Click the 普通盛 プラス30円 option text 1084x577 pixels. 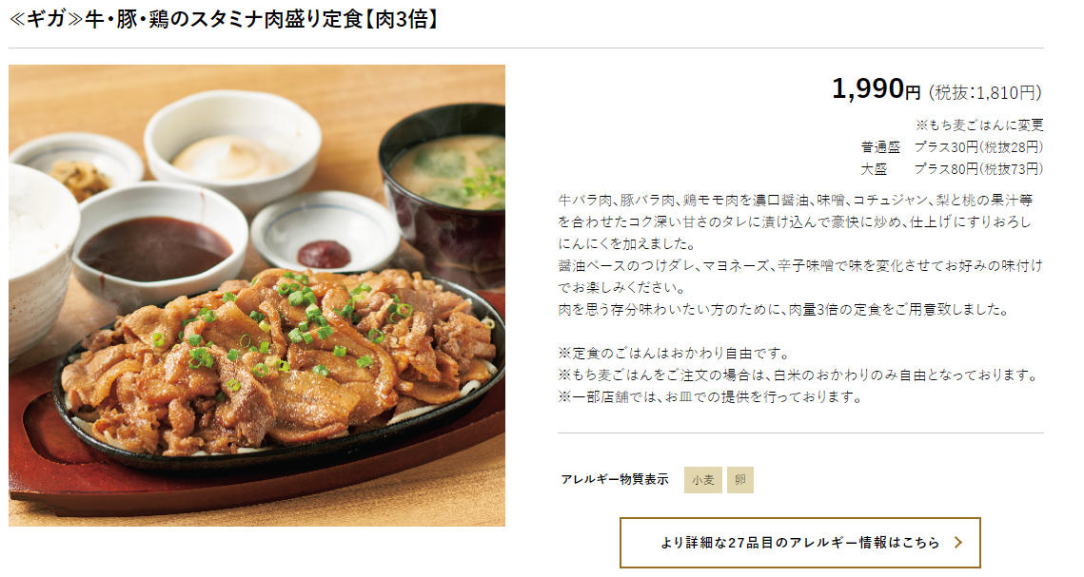pos(952,147)
